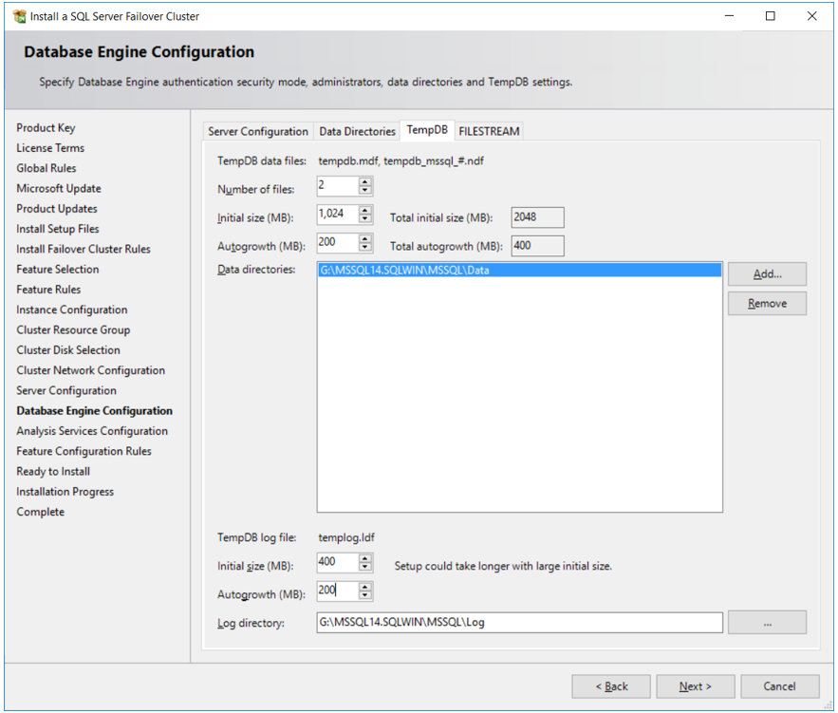Click Complete step in sidebar
This screenshot has height=713, width=838.
coord(41,512)
